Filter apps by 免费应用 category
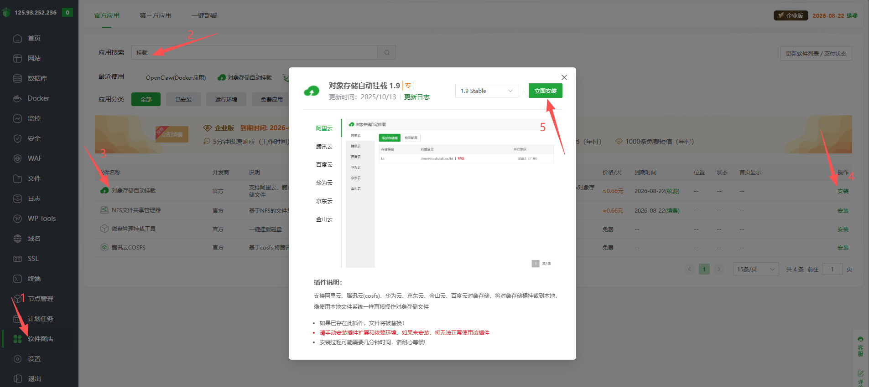Image resolution: width=869 pixels, height=387 pixels. point(271,99)
